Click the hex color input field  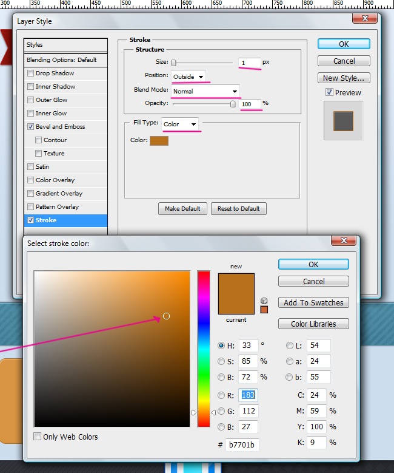(x=242, y=445)
